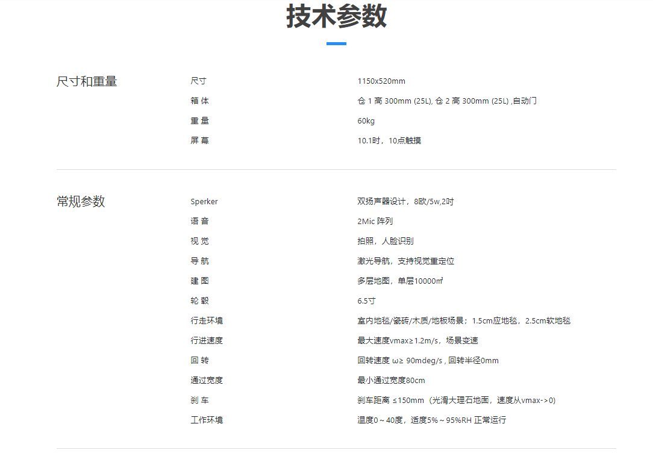
Task: Click the 60kg weight value
Action: coord(366,121)
